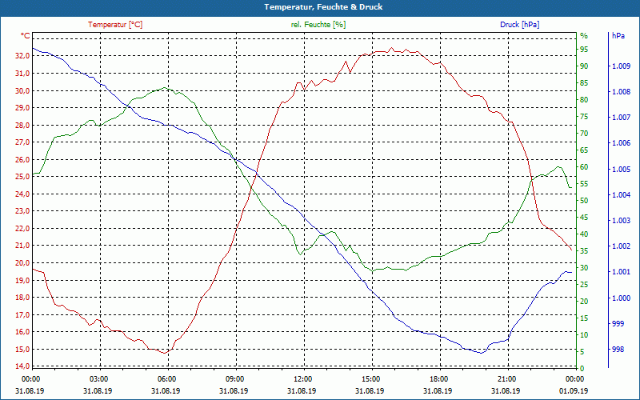640x400 pixels.
Task: Click green humidity axis value '75'
Action: 584,117
